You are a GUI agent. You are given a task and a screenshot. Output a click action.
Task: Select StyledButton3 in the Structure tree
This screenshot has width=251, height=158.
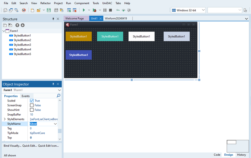pos(22,45)
